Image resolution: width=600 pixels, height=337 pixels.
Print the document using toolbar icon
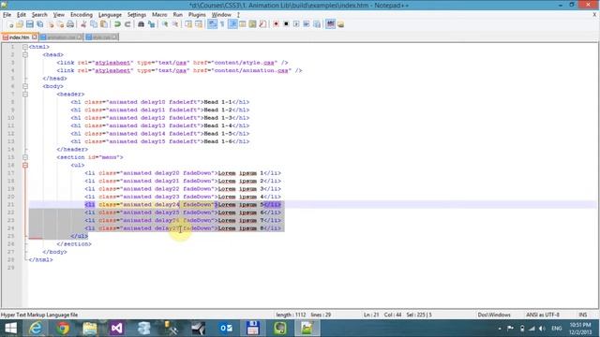[70, 24]
